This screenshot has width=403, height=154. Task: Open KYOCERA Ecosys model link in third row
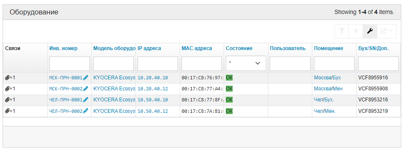(x=114, y=100)
